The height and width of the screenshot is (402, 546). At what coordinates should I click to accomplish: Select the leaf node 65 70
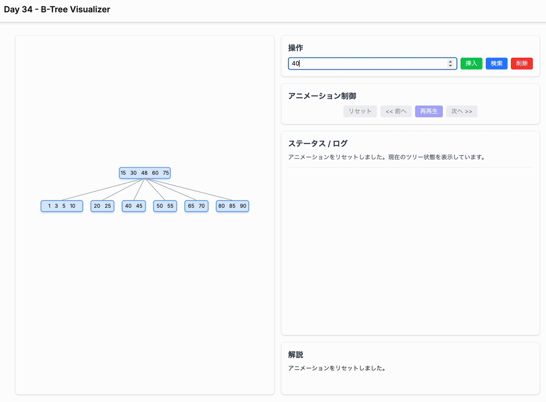pos(196,206)
